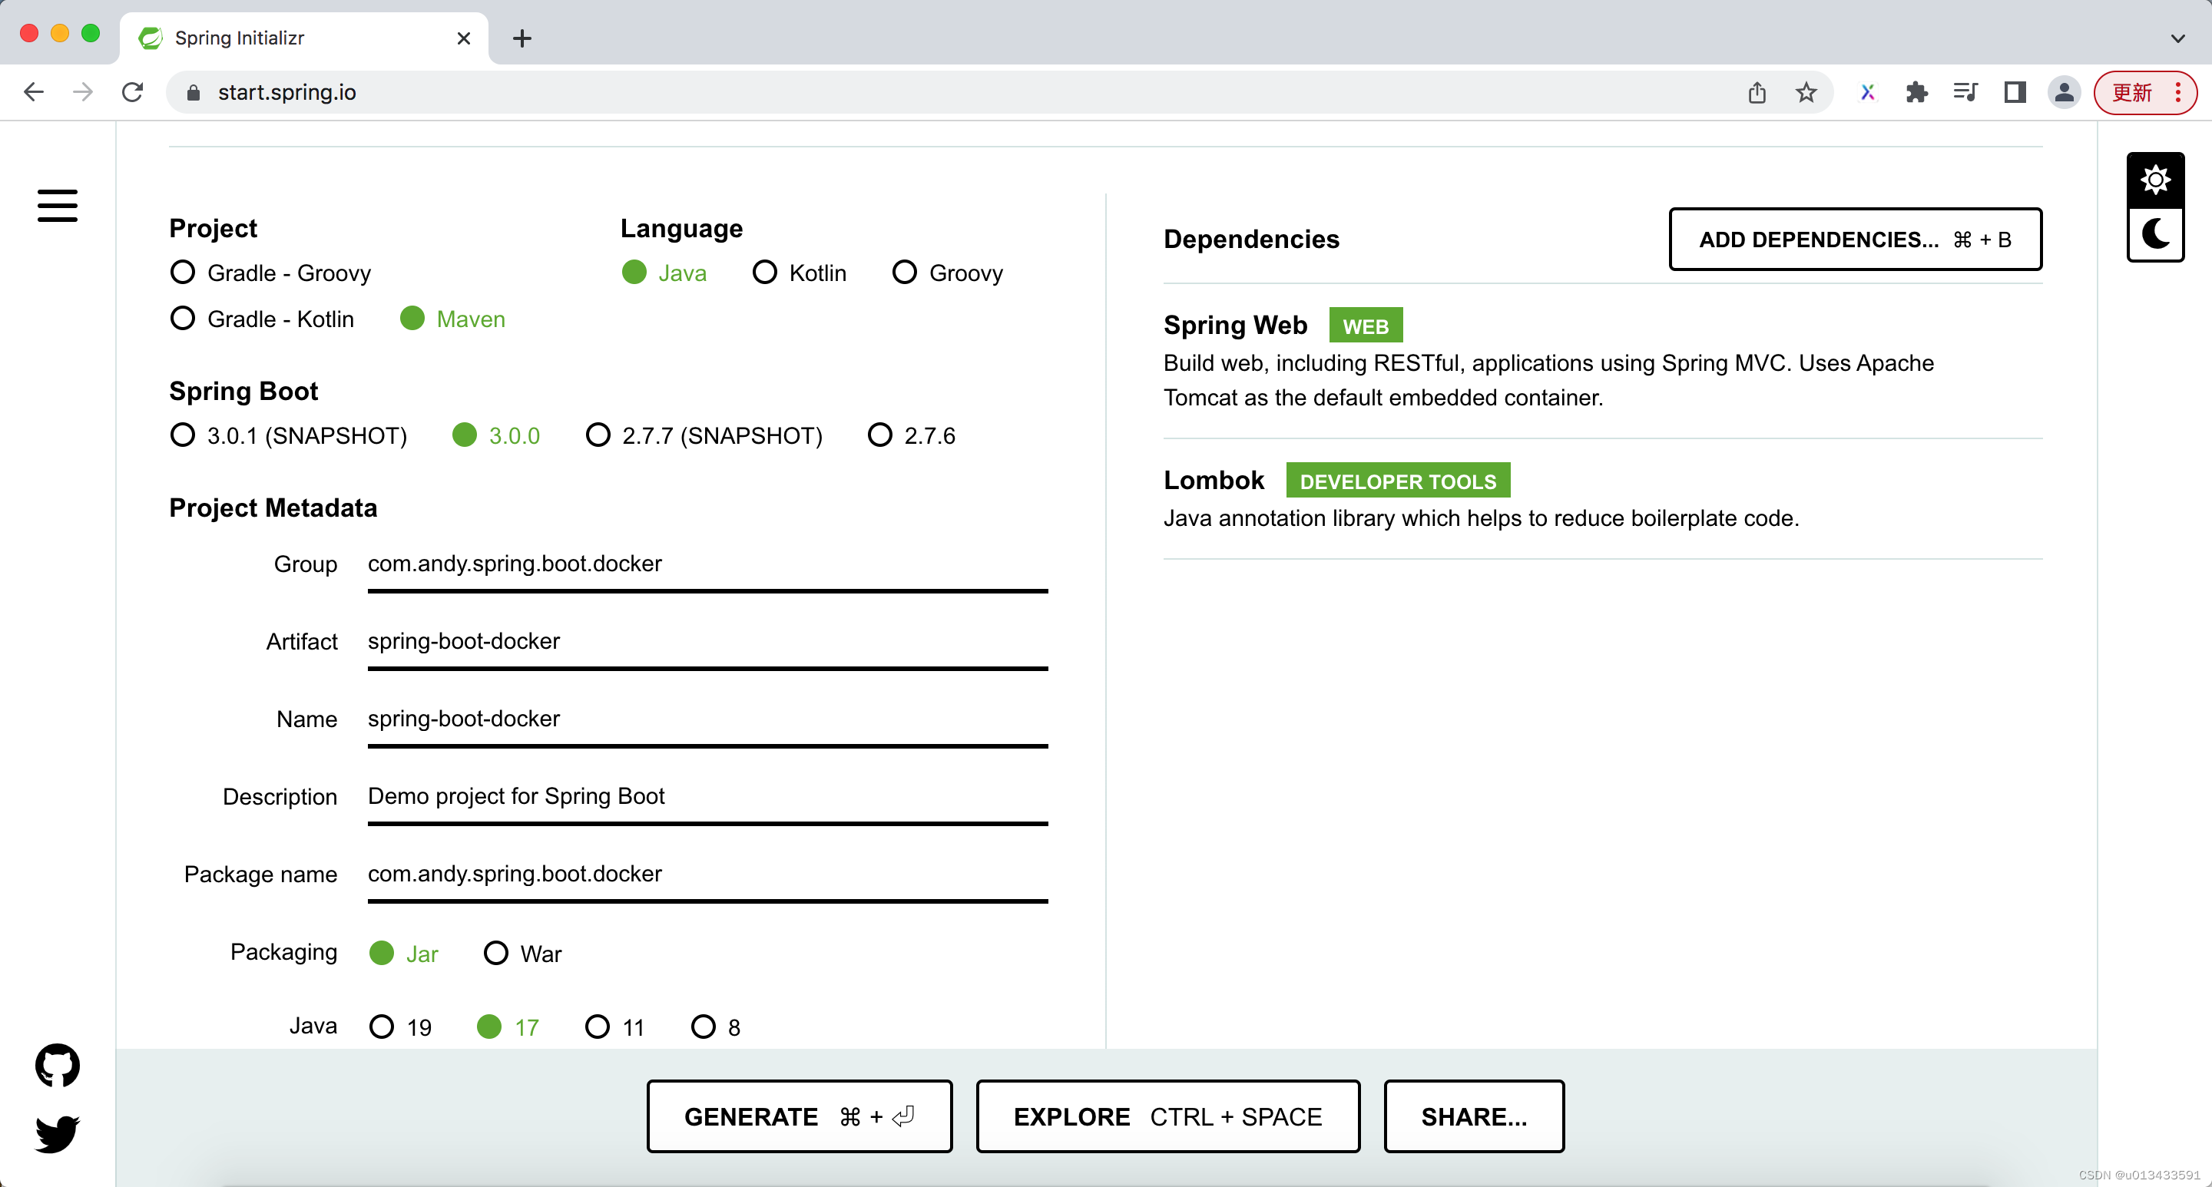Select Gradle - Kotlin project type
This screenshot has width=2212, height=1187.
tap(262, 319)
